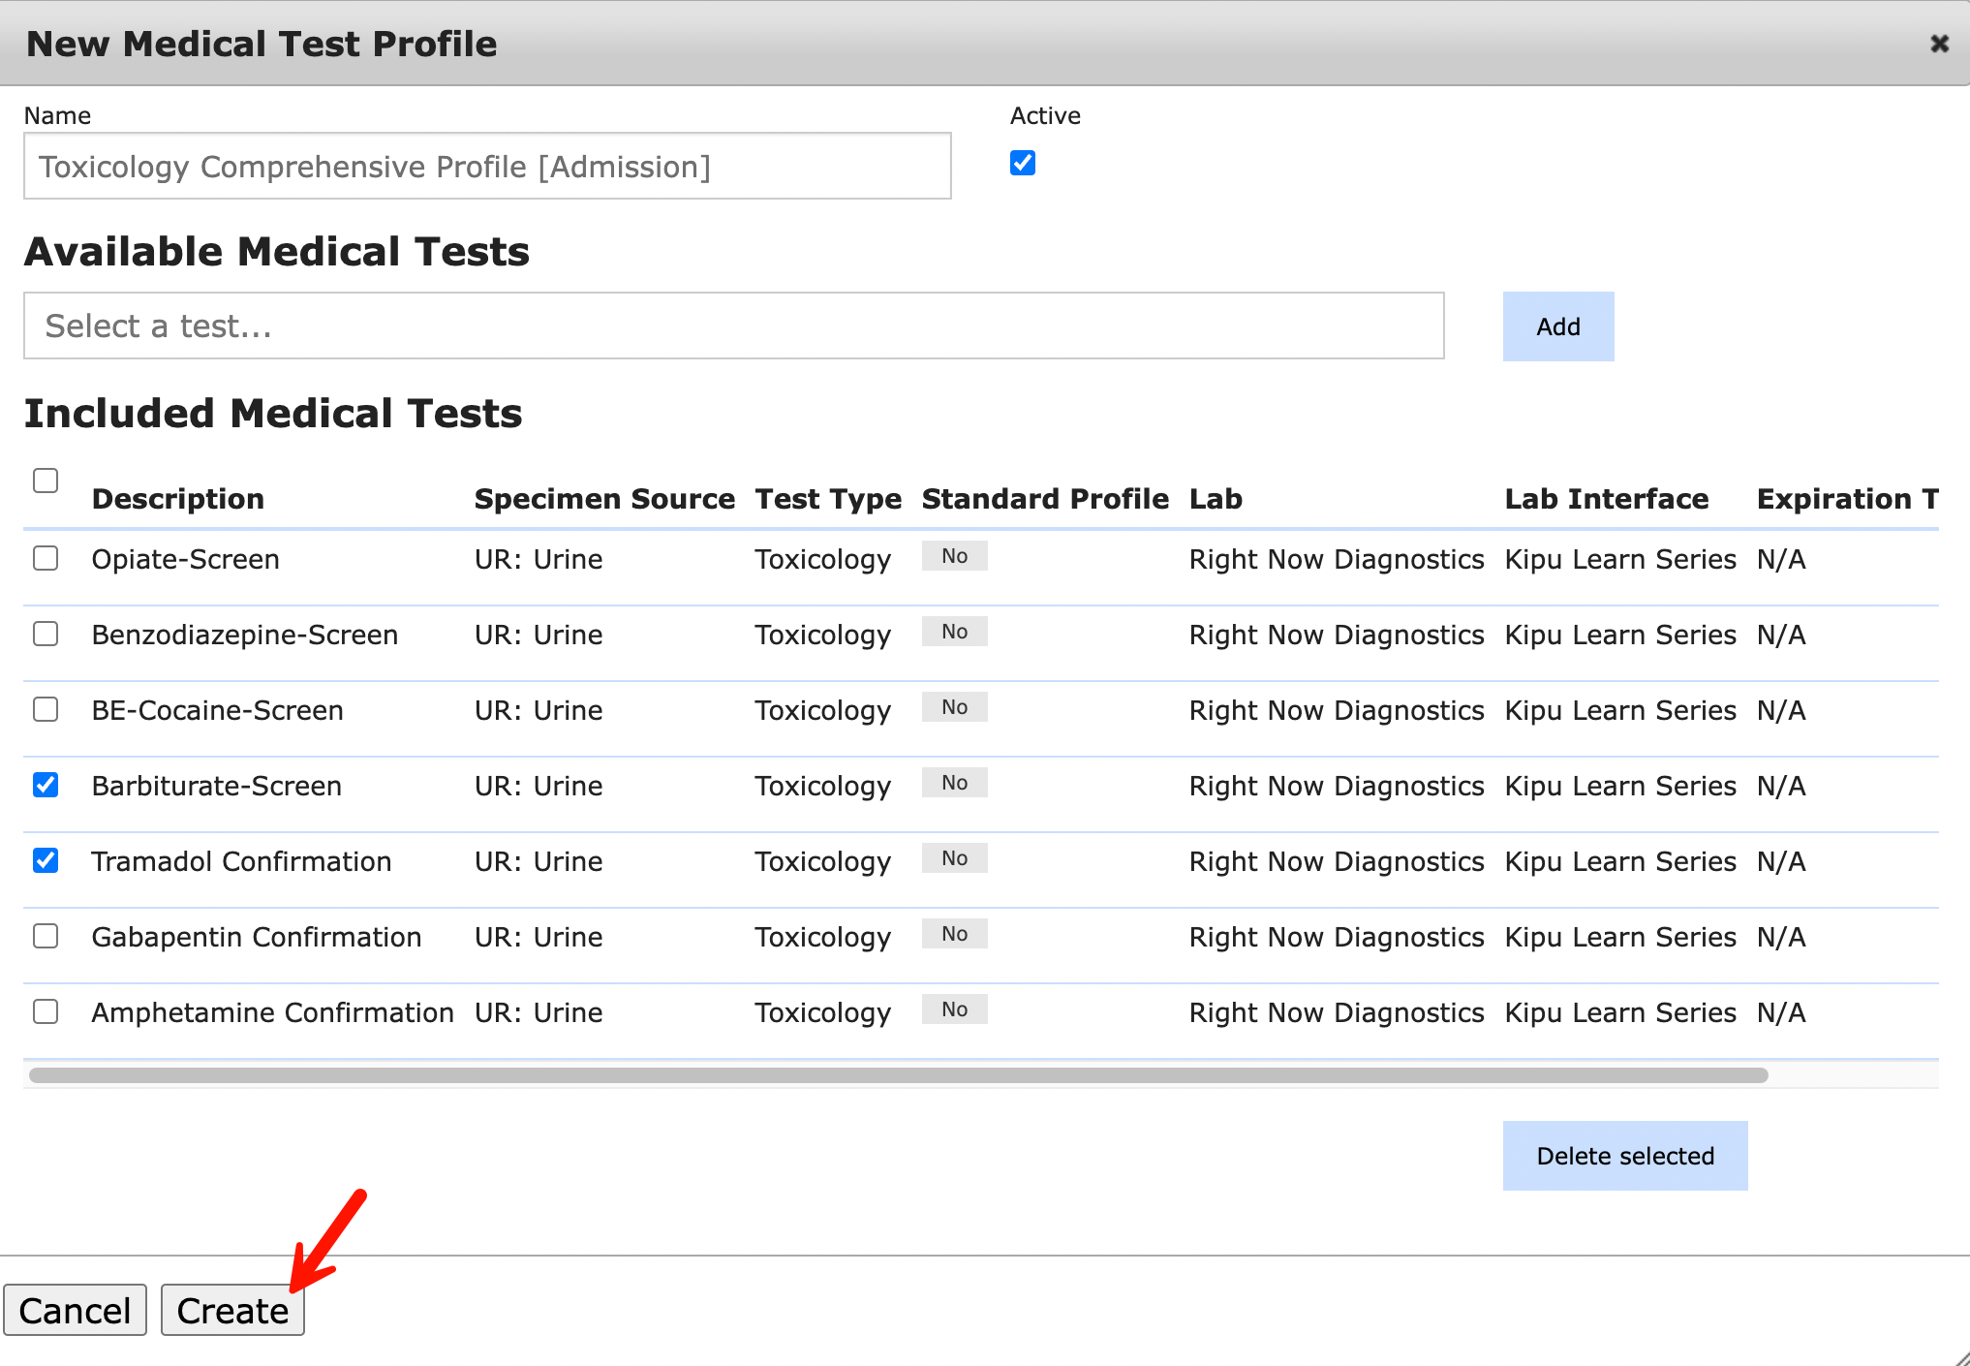Screen dimensions: 1970x1366
Task: Check the Benzodiazepine-Screen row checkbox
Action: tap(46, 635)
